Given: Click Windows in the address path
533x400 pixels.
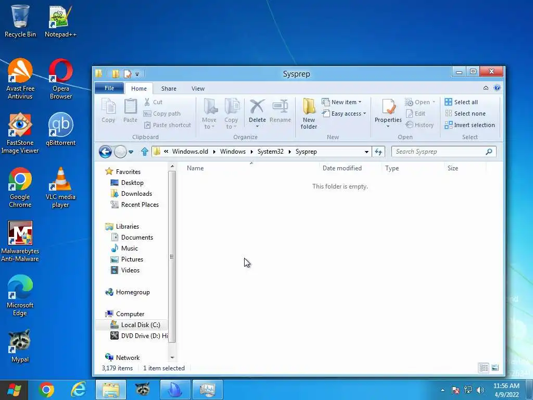Looking at the screenshot, I should point(233,152).
